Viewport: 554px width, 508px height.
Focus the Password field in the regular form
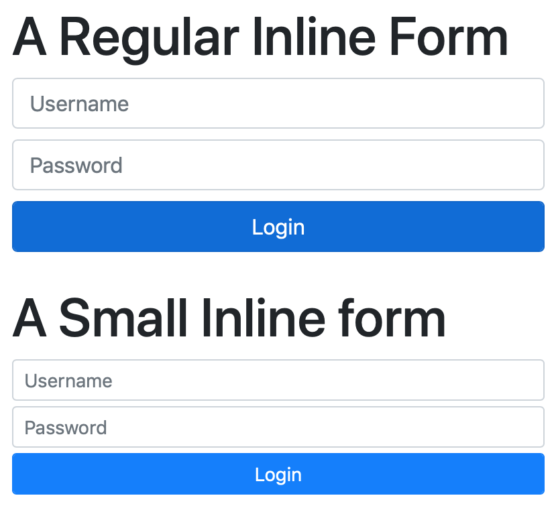pyautogui.click(x=278, y=165)
